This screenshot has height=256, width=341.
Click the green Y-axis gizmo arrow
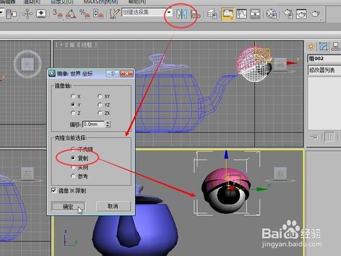tap(262, 189)
